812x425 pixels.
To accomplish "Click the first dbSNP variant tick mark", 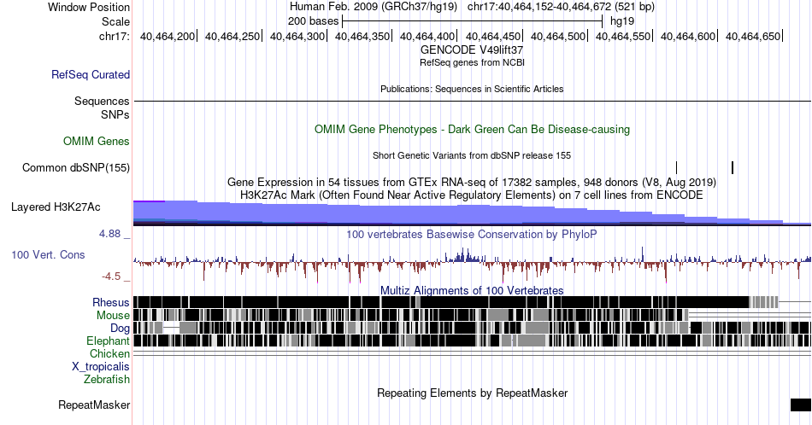I will (x=676, y=167).
